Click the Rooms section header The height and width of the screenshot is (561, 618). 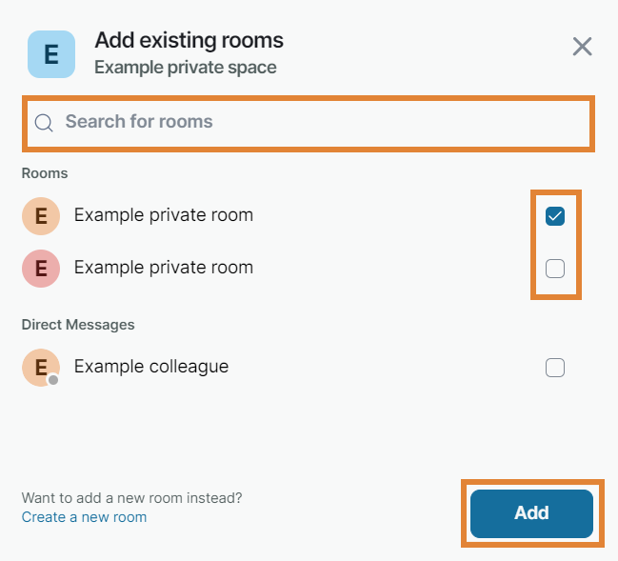point(45,173)
